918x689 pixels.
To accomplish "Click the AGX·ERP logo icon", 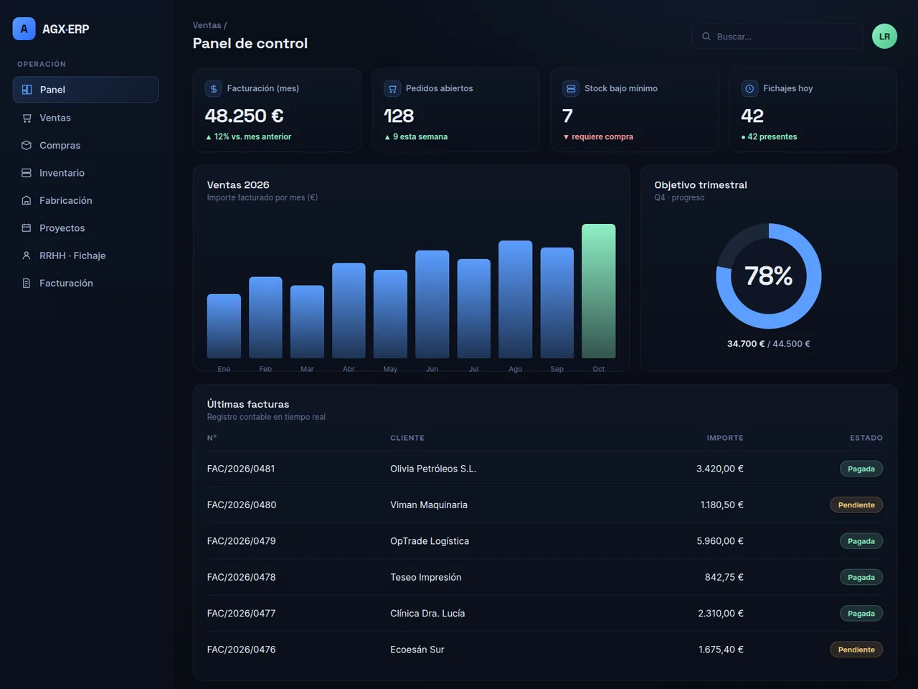I will click(x=24, y=29).
